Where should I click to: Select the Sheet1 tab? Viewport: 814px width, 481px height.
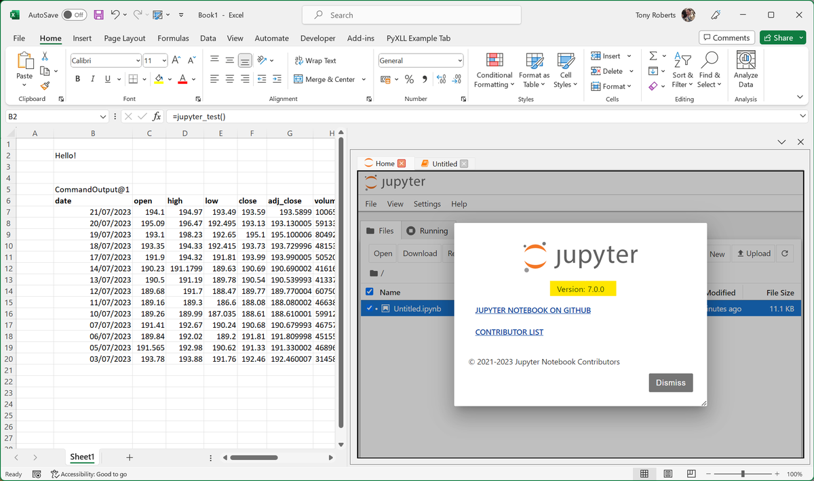coord(82,457)
